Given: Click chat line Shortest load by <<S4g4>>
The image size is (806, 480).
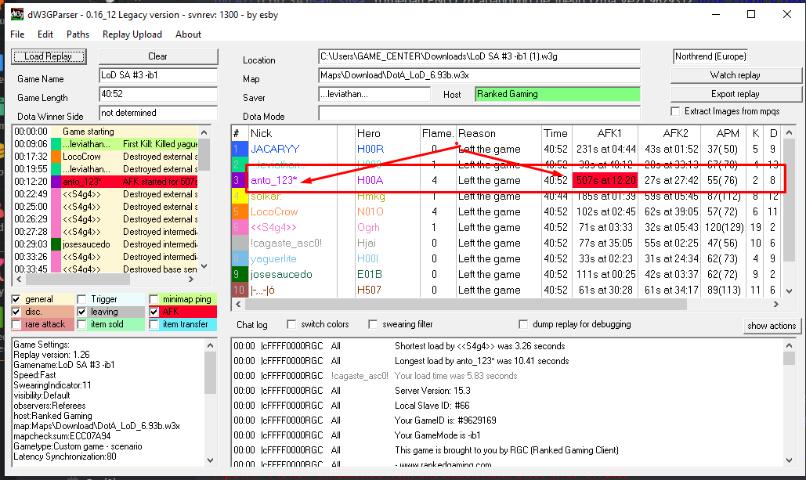Looking at the screenshot, I should (x=479, y=346).
